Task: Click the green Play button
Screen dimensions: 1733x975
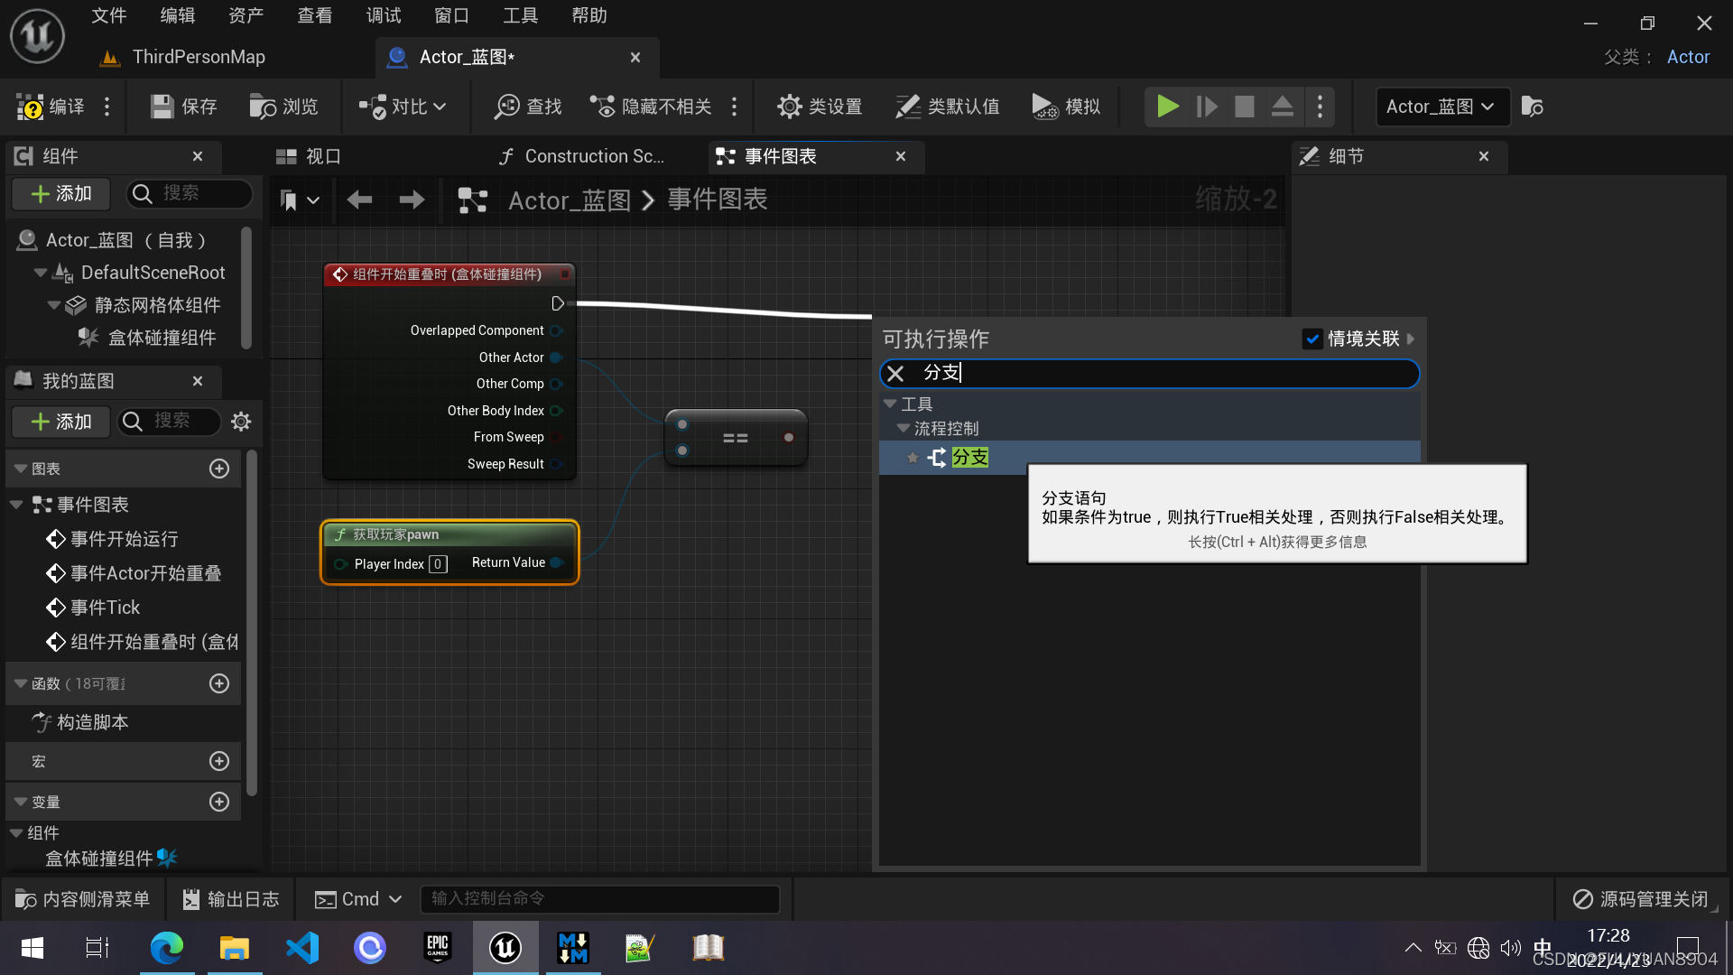Action: (1167, 107)
